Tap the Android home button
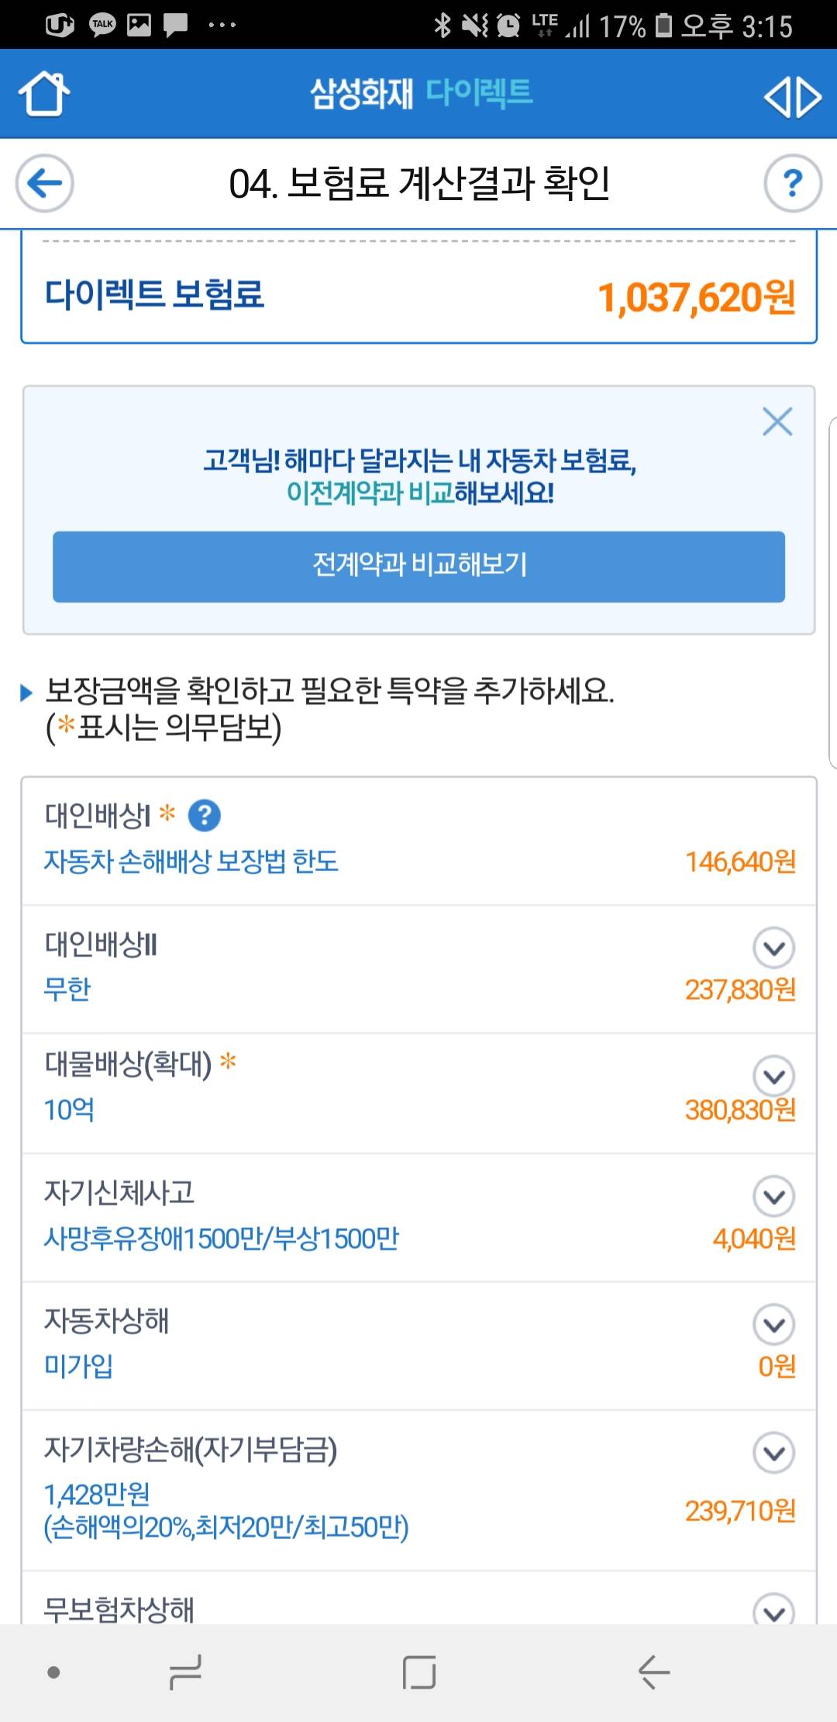Image resolution: width=837 pixels, height=1722 pixels. (x=419, y=1672)
